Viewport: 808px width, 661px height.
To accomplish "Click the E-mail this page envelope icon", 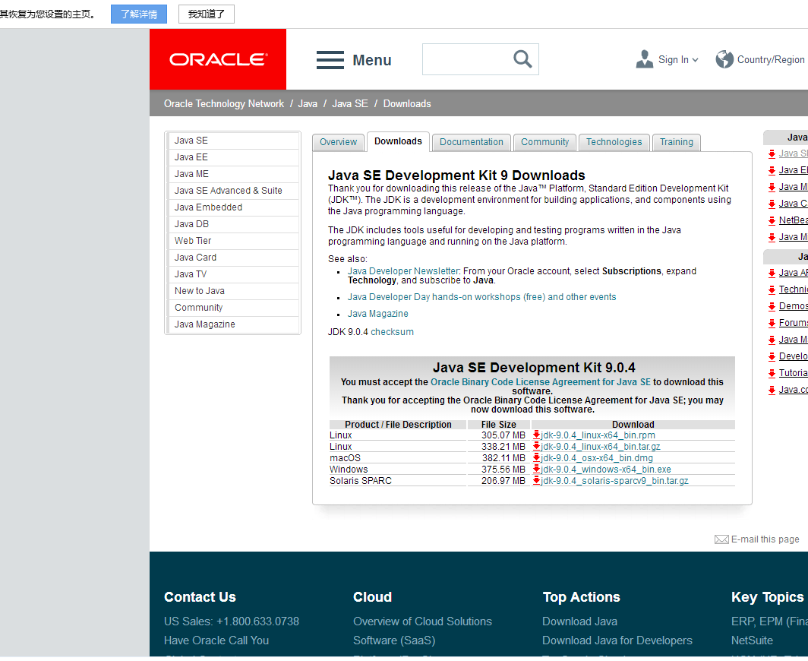I will (x=721, y=539).
